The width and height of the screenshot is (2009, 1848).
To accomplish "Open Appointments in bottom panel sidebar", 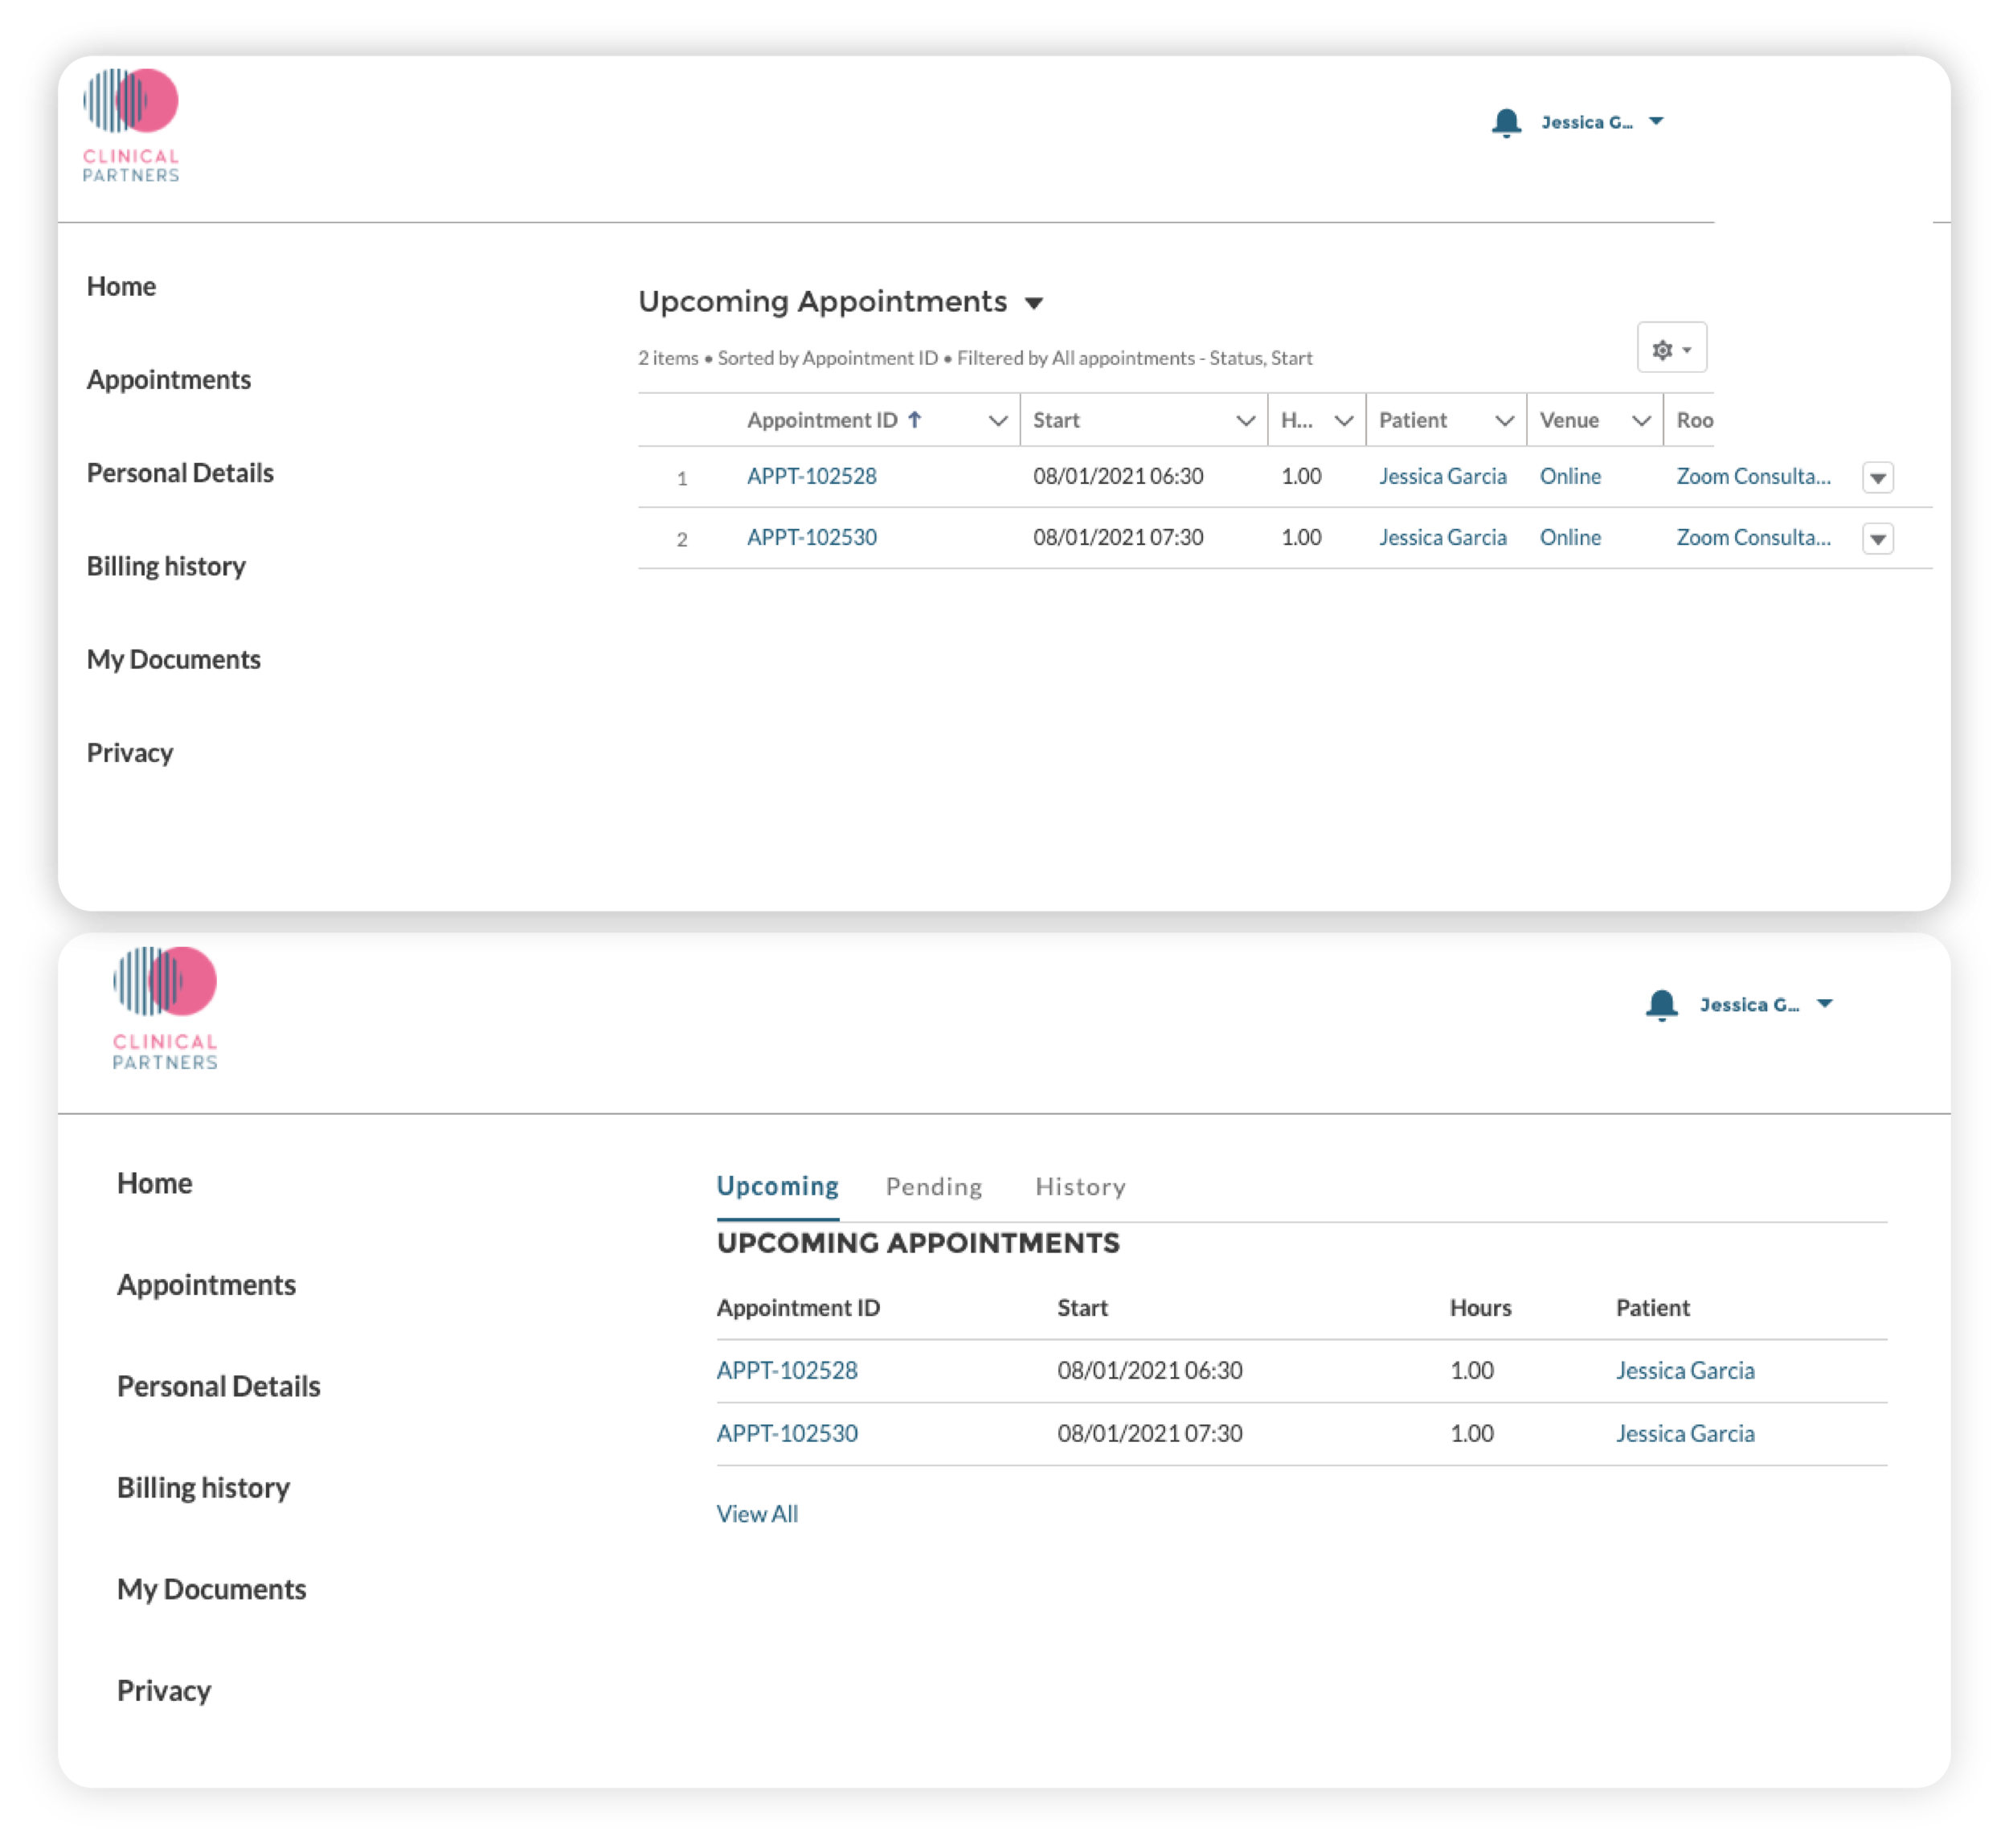I will 207,1285.
